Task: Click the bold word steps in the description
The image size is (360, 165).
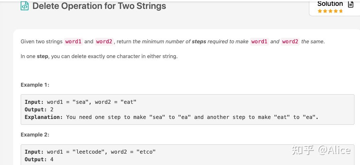Action: coord(199,42)
